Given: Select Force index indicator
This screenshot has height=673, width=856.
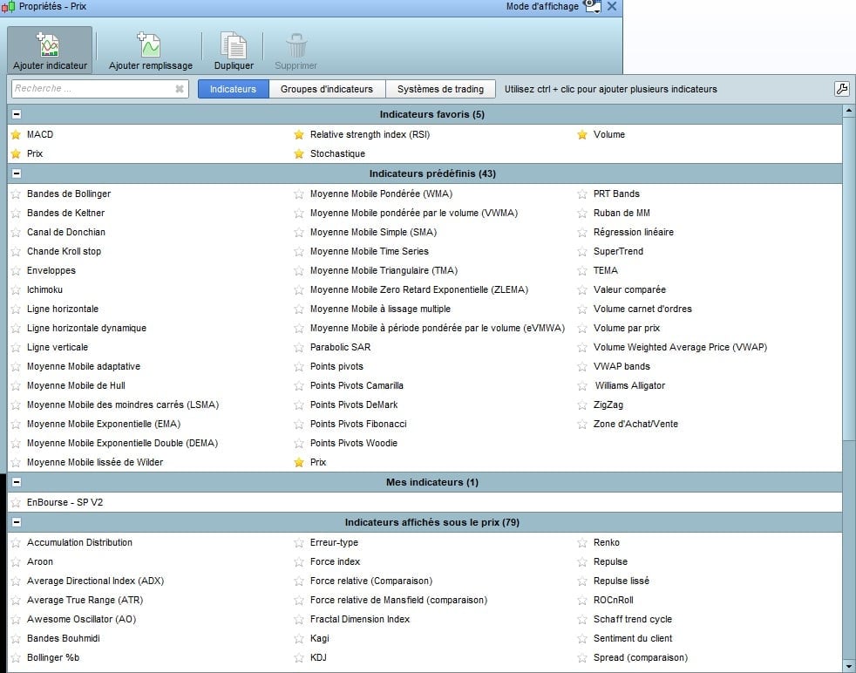Looking at the screenshot, I should pyautogui.click(x=336, y=561).
